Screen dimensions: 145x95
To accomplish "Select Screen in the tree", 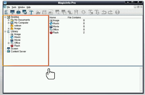I will 14,49.
